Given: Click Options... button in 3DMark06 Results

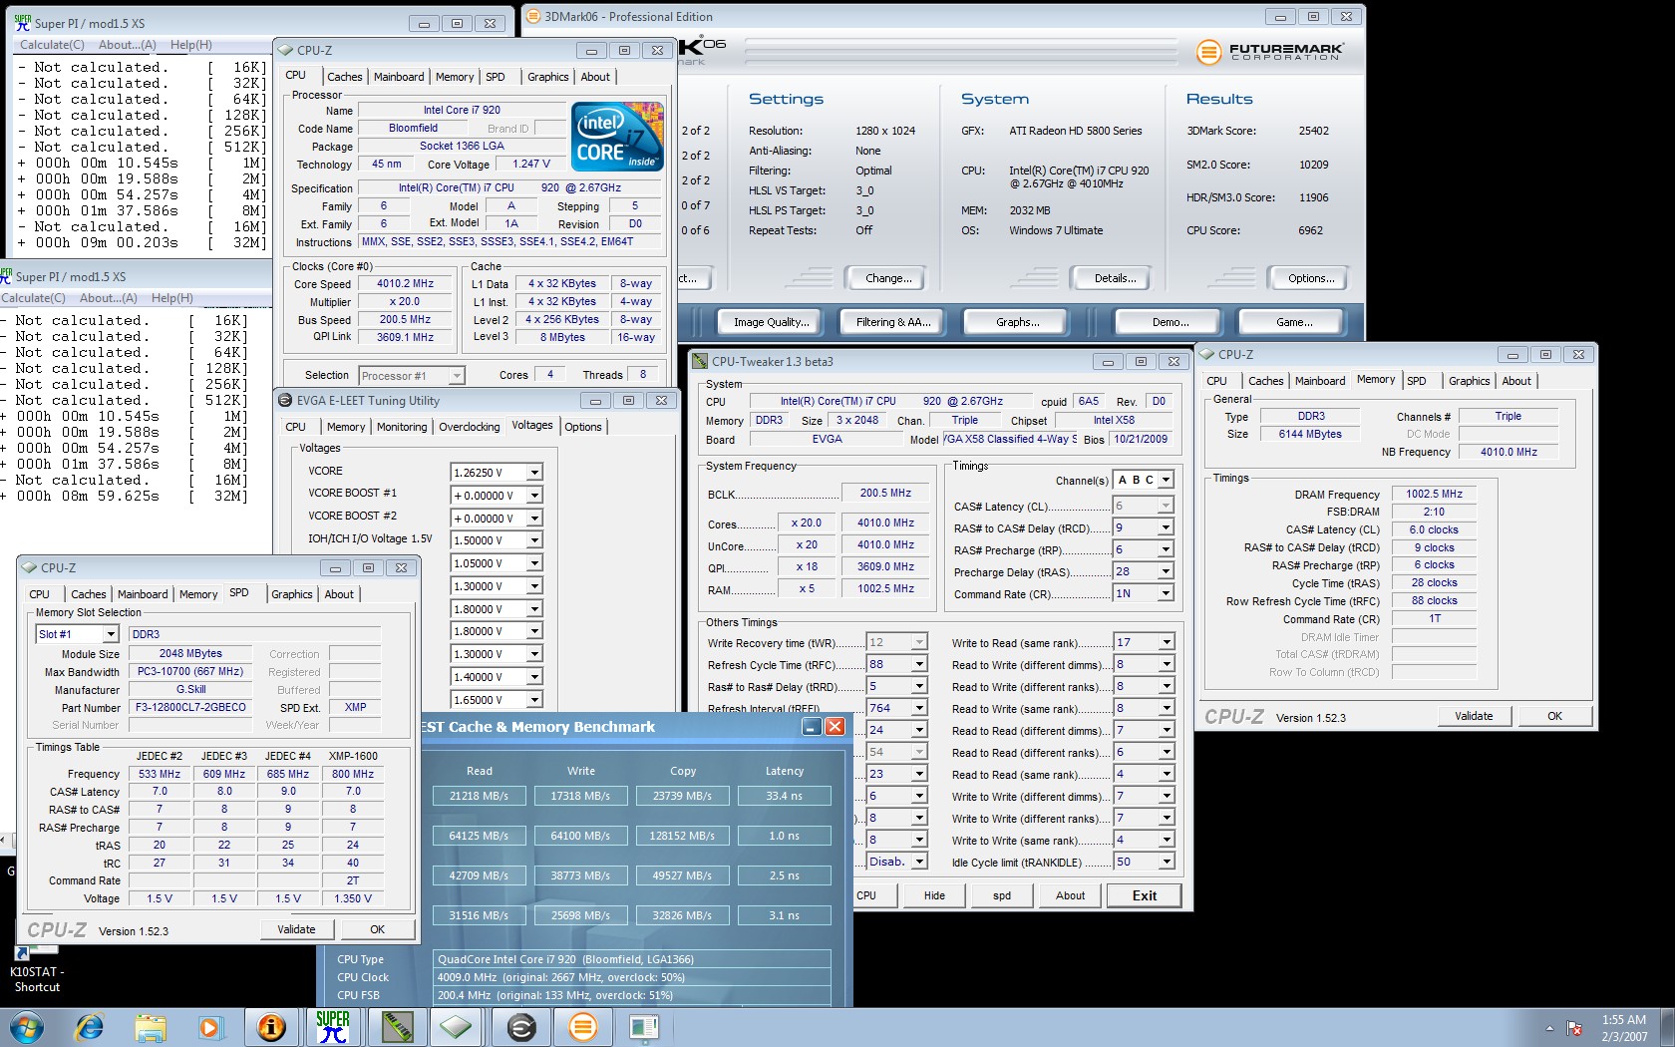Looking at the screenshot, I should point(1311,278).
